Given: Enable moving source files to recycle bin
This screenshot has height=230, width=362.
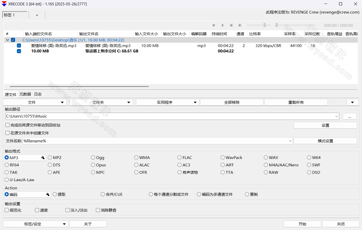Looking at the screenshot, I should coord(8,125).
